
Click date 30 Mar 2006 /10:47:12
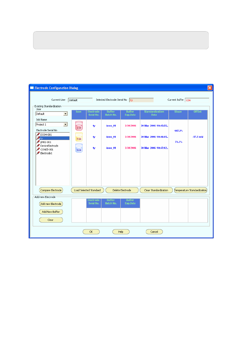[x=154, y=148]
